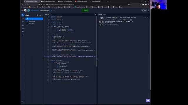Switch to the Console tab
Screen dimensions: 188x105
pos(100,15)
